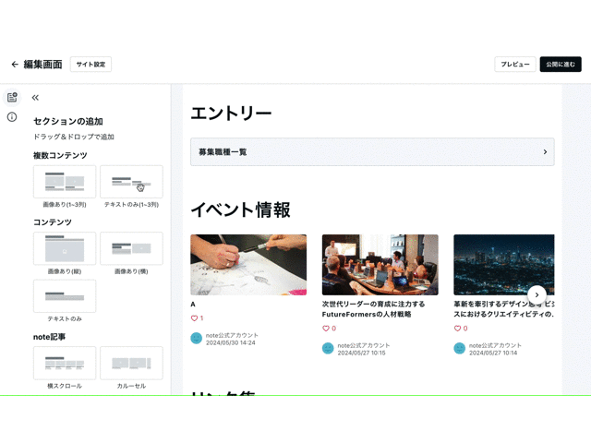Like the 革新を牽引する article heart icon

pos(457,329)
